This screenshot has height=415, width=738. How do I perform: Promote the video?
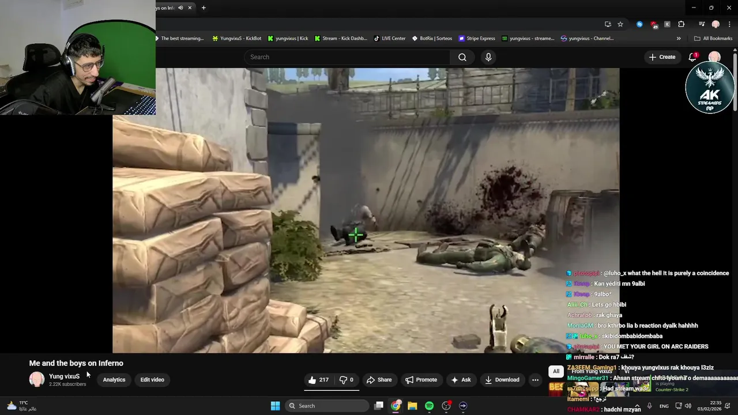point(421,380)
